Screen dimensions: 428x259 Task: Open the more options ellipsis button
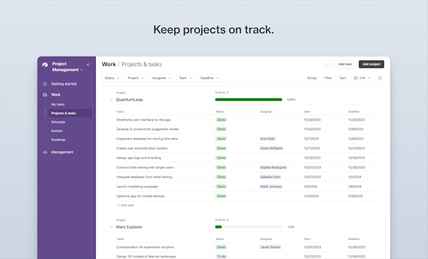coord(328,64)
